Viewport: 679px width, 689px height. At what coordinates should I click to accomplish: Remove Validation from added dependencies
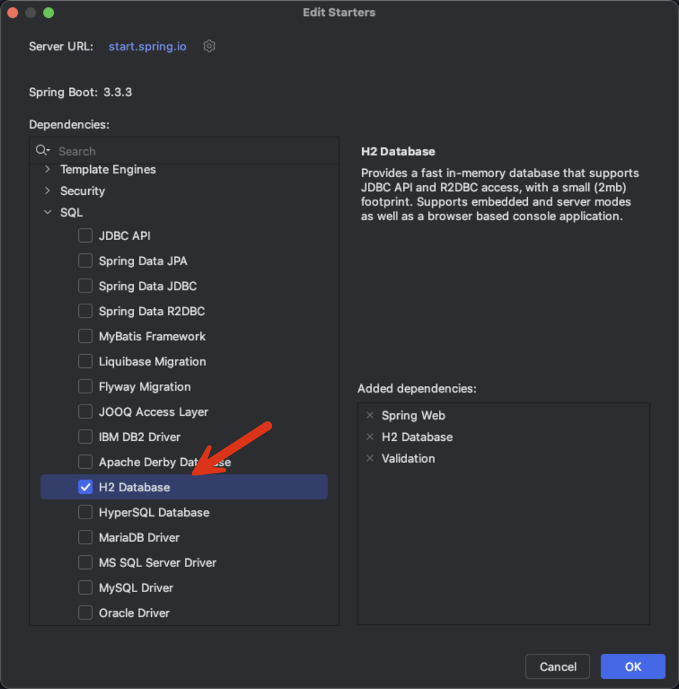point(370,458)
